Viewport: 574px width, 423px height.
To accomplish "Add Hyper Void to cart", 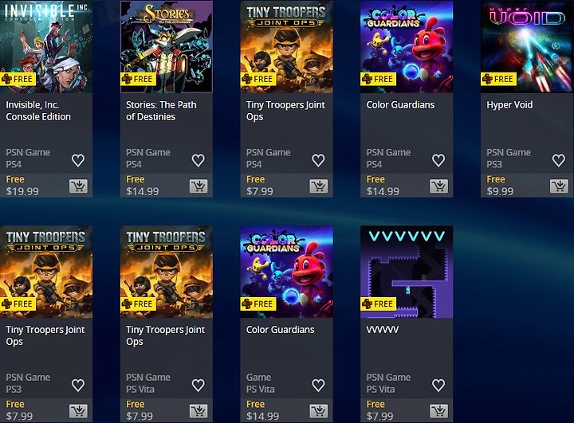I will click(x=559, y=186).
